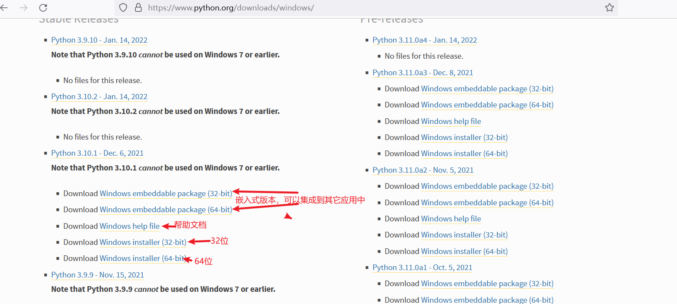Open the Python 3.10.1 - Dec. 6, 2021 release link
Screen dimensions: 677x304
[x=97, y=153]
